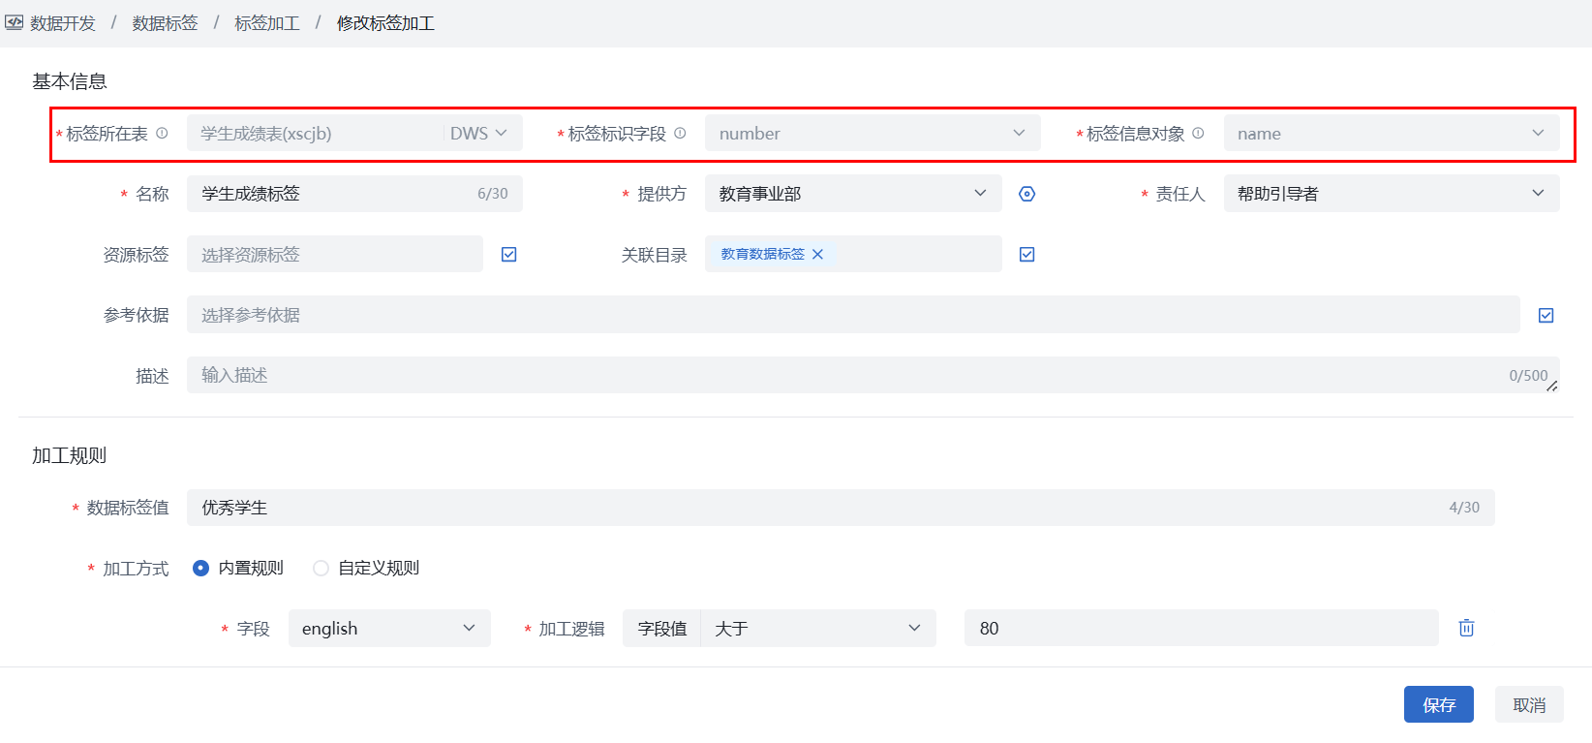
Task: Toggle checkbox next to 参考依据 field
Action: 1546,315
